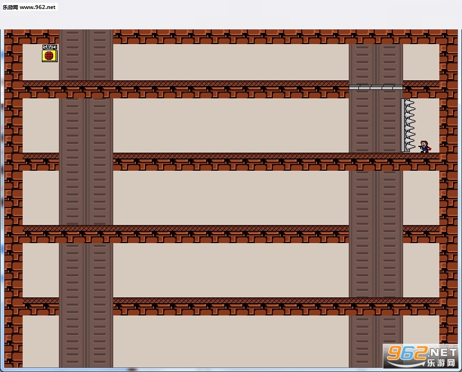The width and height of the screenshot is (462, 372).
Task: Click the wall-mounted spike trap
Action: [408, 126]
